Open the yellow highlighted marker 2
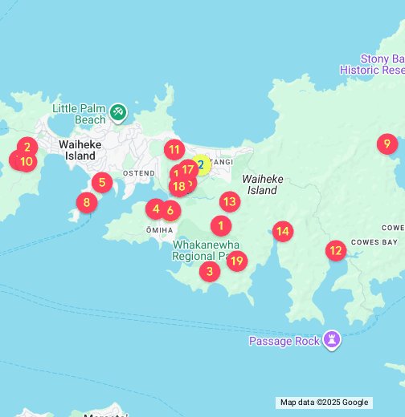Viewport: 405px width, 417px height. tap(202, 164)
